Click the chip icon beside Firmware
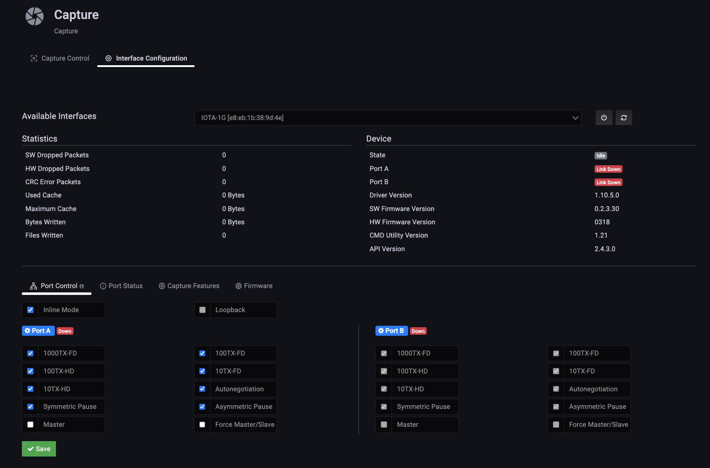 [x=238, y=286]
